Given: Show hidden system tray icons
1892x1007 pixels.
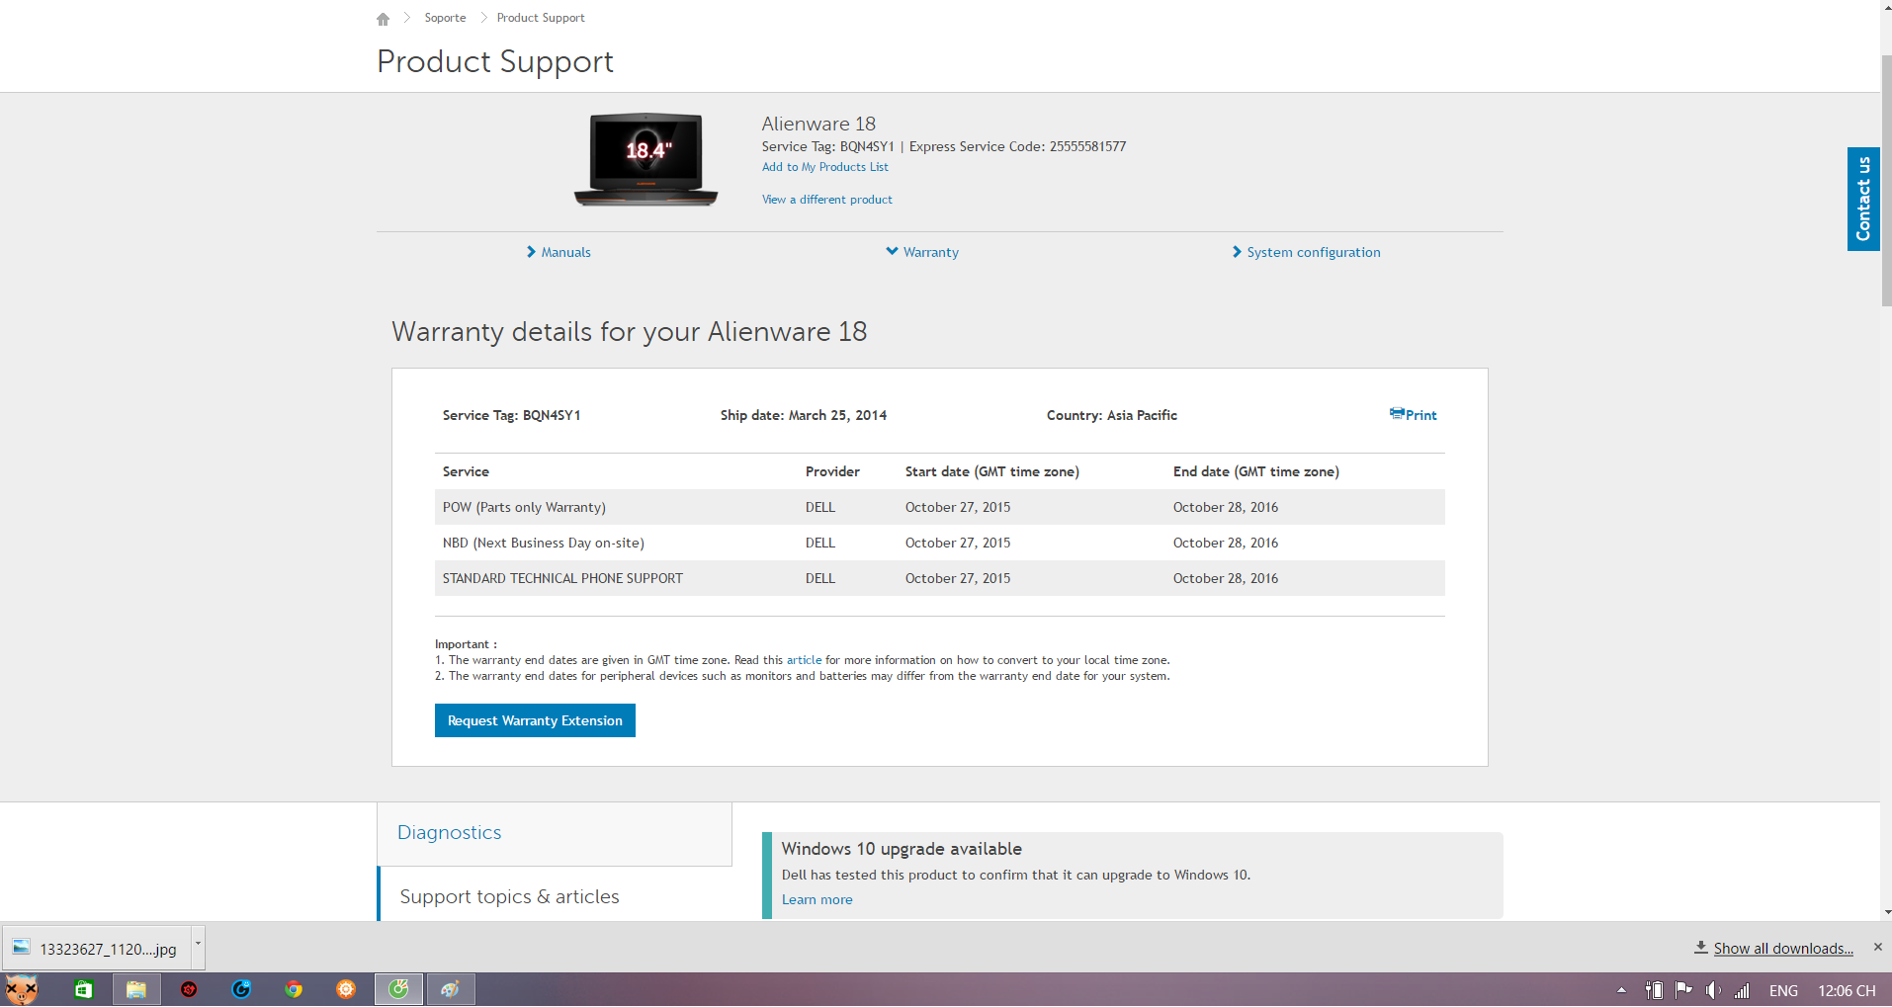Looking at the screenshot, I should click(x=1621, y=990).
